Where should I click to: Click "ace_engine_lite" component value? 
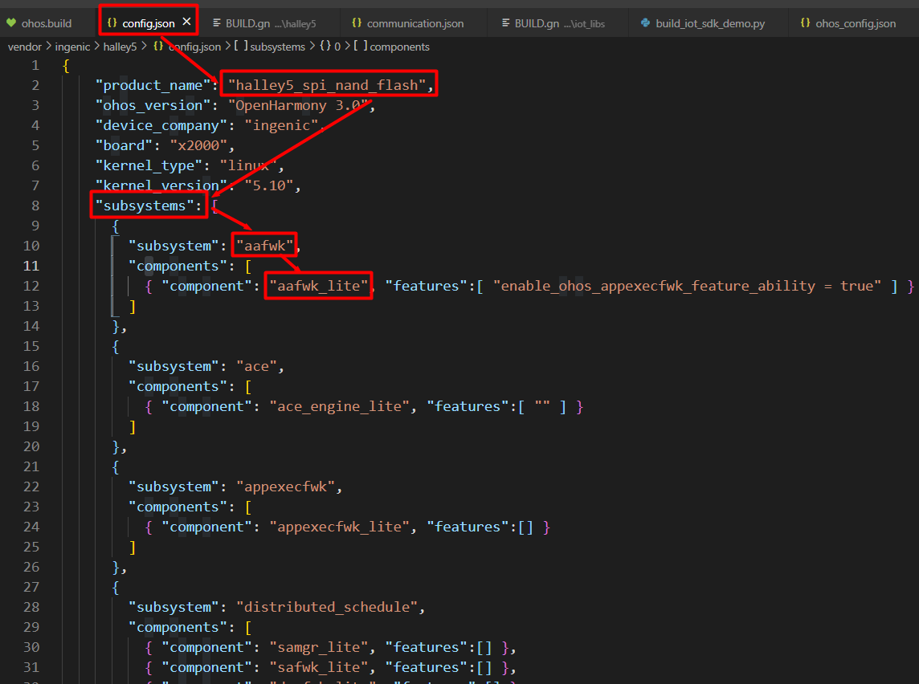[x=339, y=406]
